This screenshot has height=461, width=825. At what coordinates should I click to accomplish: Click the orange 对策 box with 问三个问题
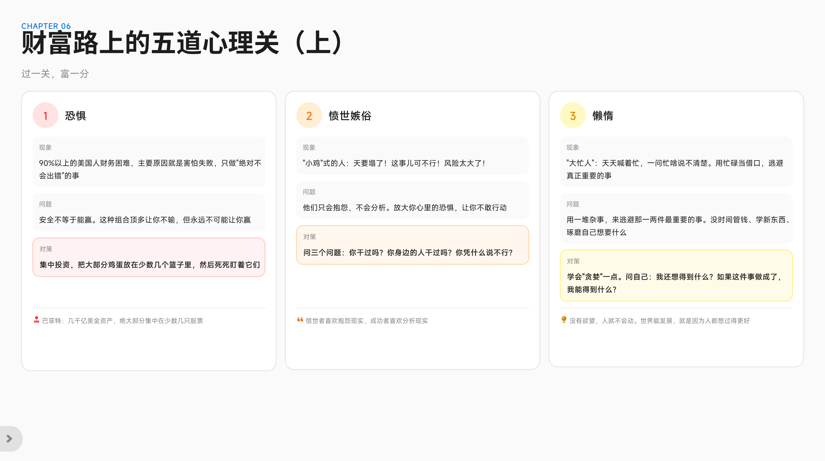click(412, 245)
